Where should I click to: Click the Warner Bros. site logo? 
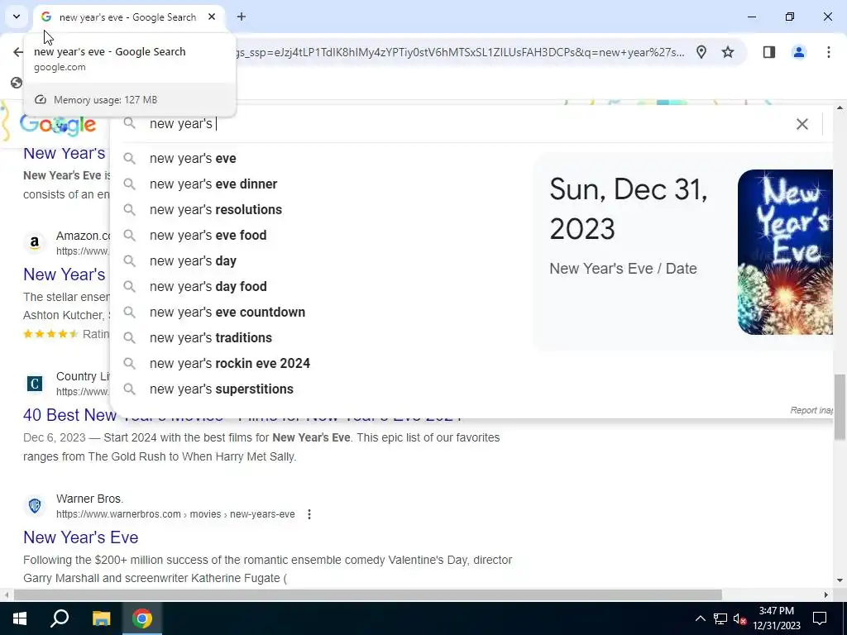tap(35, 506)
